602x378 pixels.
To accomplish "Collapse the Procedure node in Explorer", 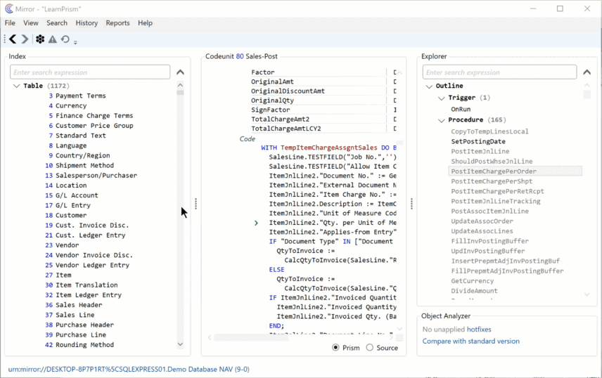I will [442, 121].
